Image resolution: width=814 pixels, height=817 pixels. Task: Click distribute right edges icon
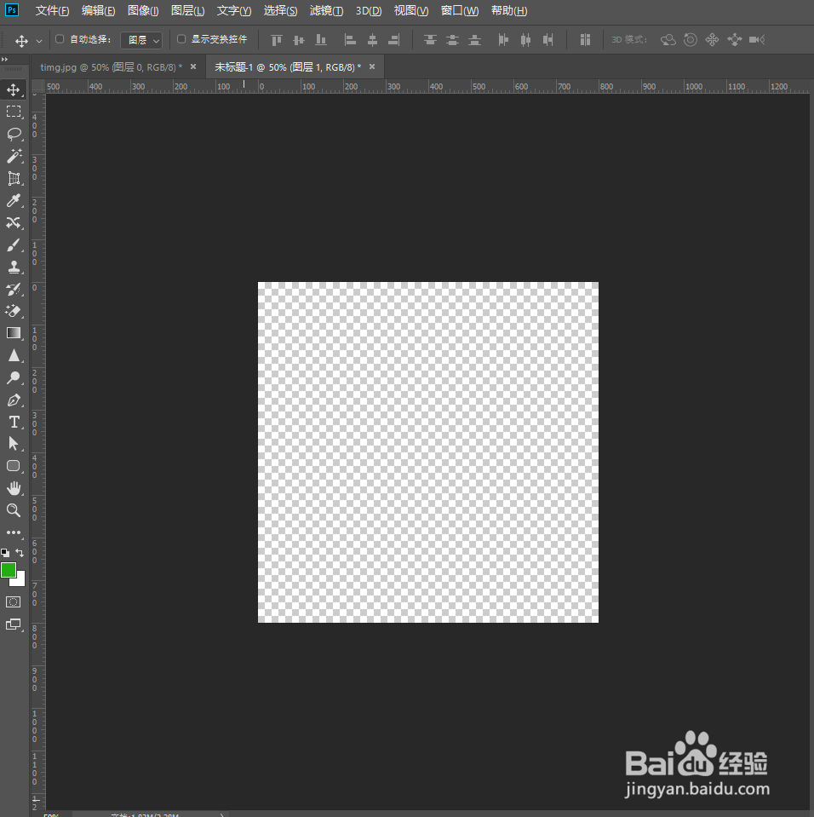pos(547,39)
